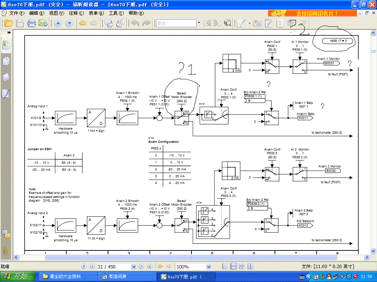Click the 6se70下册.pdf taskbar button

186,276
